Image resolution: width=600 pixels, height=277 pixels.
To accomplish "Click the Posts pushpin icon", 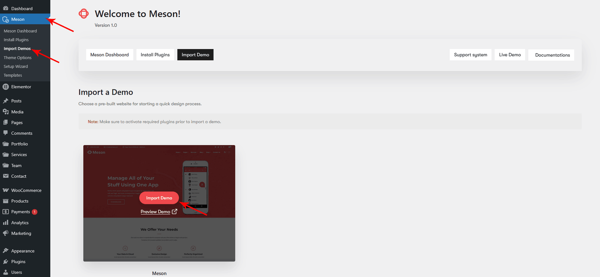I will tap(6, 101).
